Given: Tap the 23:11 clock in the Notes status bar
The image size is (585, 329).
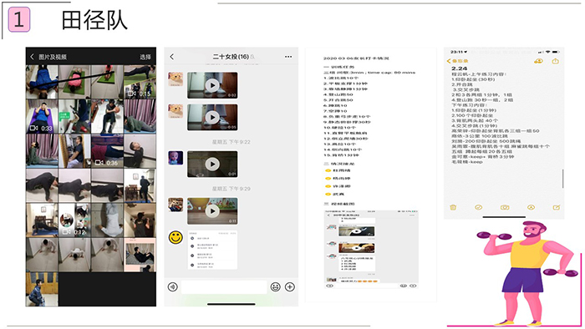Looking at the screenshot, I should tap(456, 52).
